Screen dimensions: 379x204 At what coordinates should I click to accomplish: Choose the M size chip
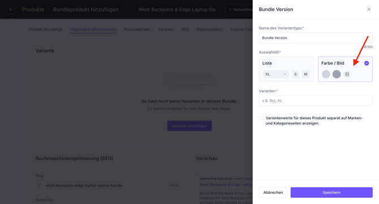[x=305, y=74]
